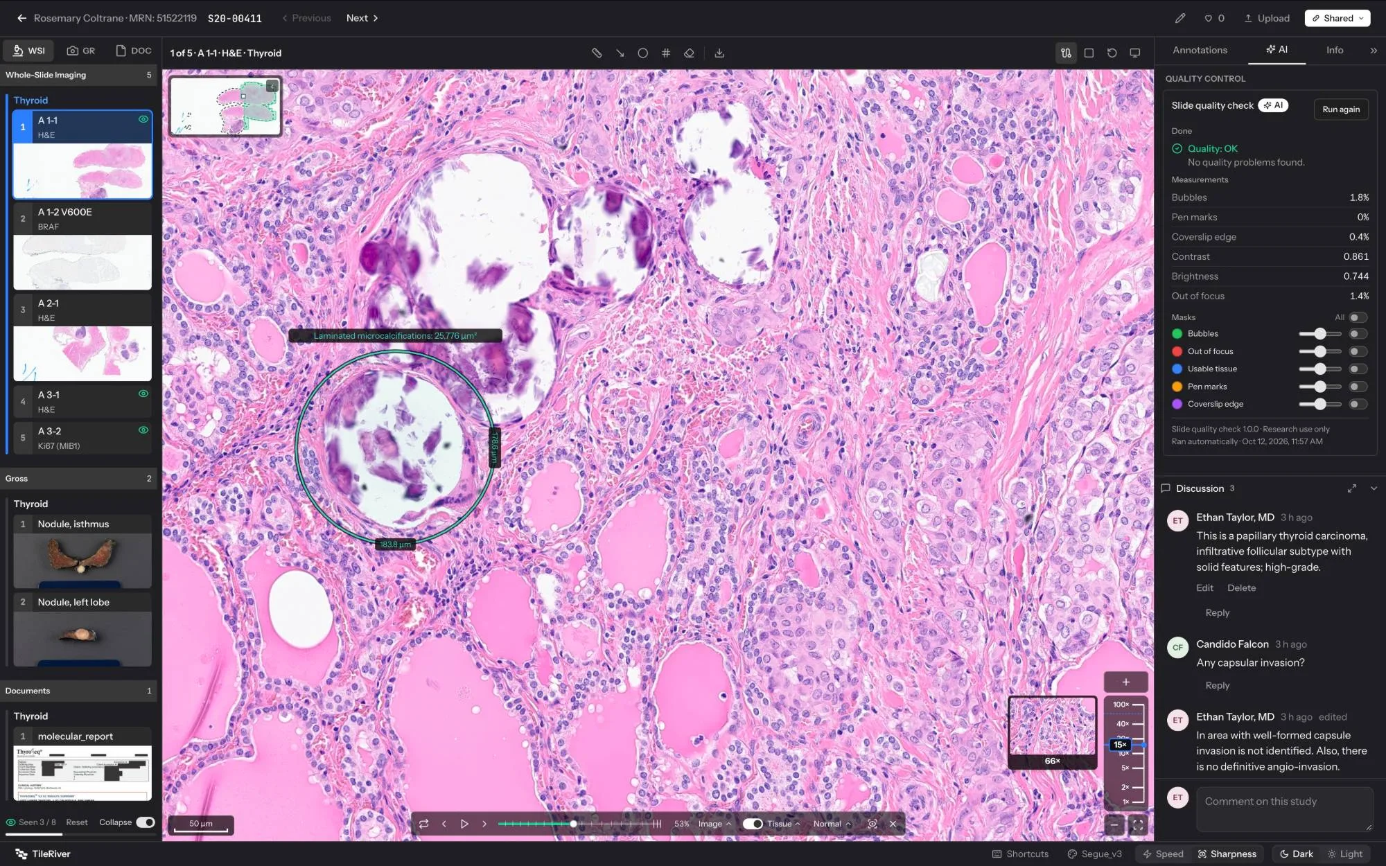Enable the Usable tissue mask toggle

tap(1358, 369)
